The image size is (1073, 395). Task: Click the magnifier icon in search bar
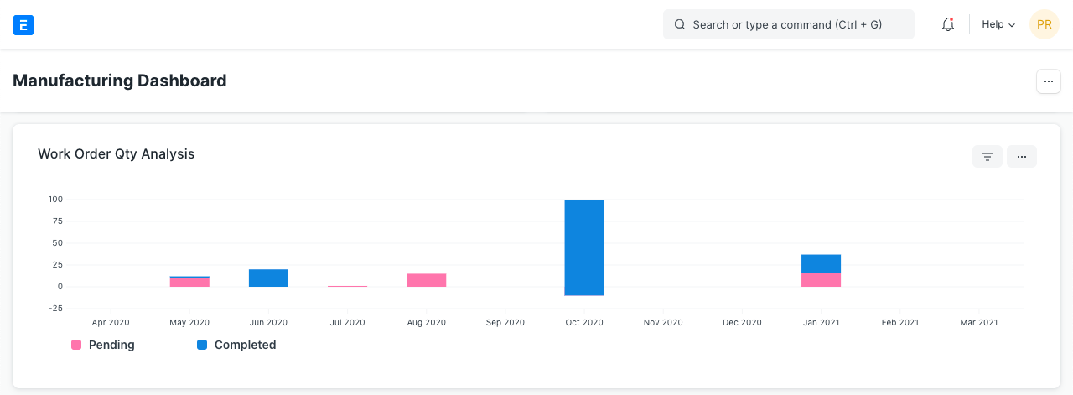coord(680,25)
